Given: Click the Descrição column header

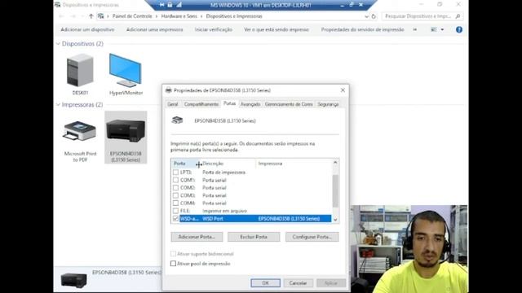Looking at the screenshot, I should [228, 164].
